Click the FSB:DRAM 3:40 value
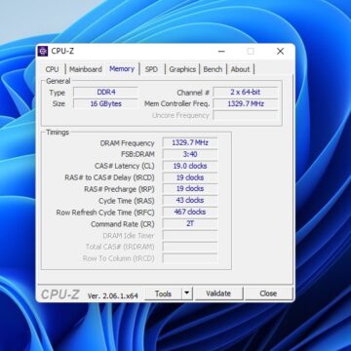 pyautogui.click(x=190, y=154)
